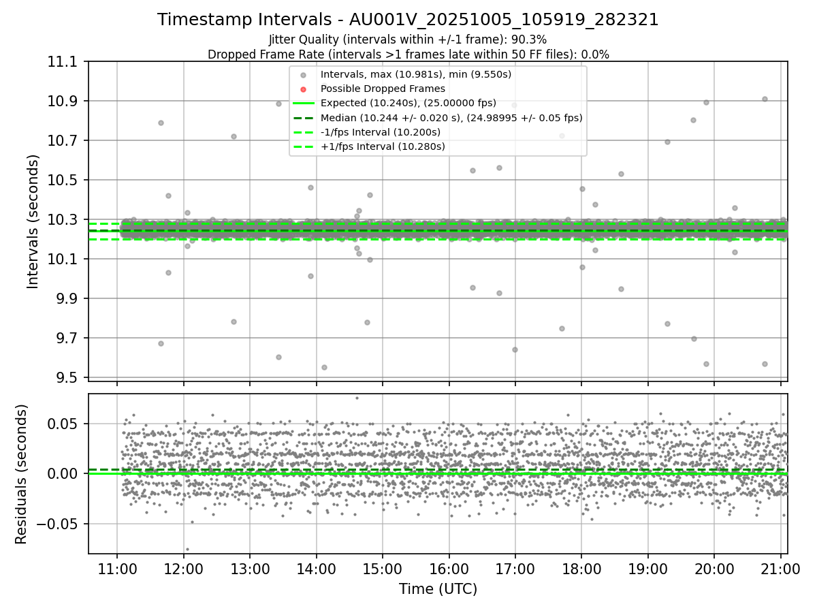Click legend entry '+1/fps Interval (10.280s)'

(x=383, y=146)
